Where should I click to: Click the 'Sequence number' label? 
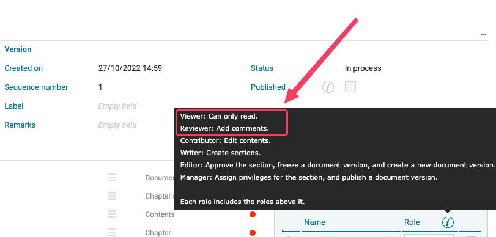tap(36, 87)
